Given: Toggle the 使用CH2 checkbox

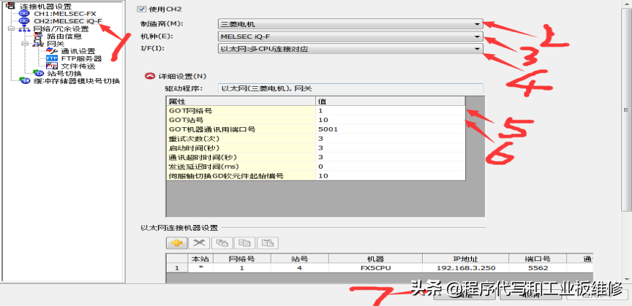Looking at the screenshot, I should click(141, 9).
